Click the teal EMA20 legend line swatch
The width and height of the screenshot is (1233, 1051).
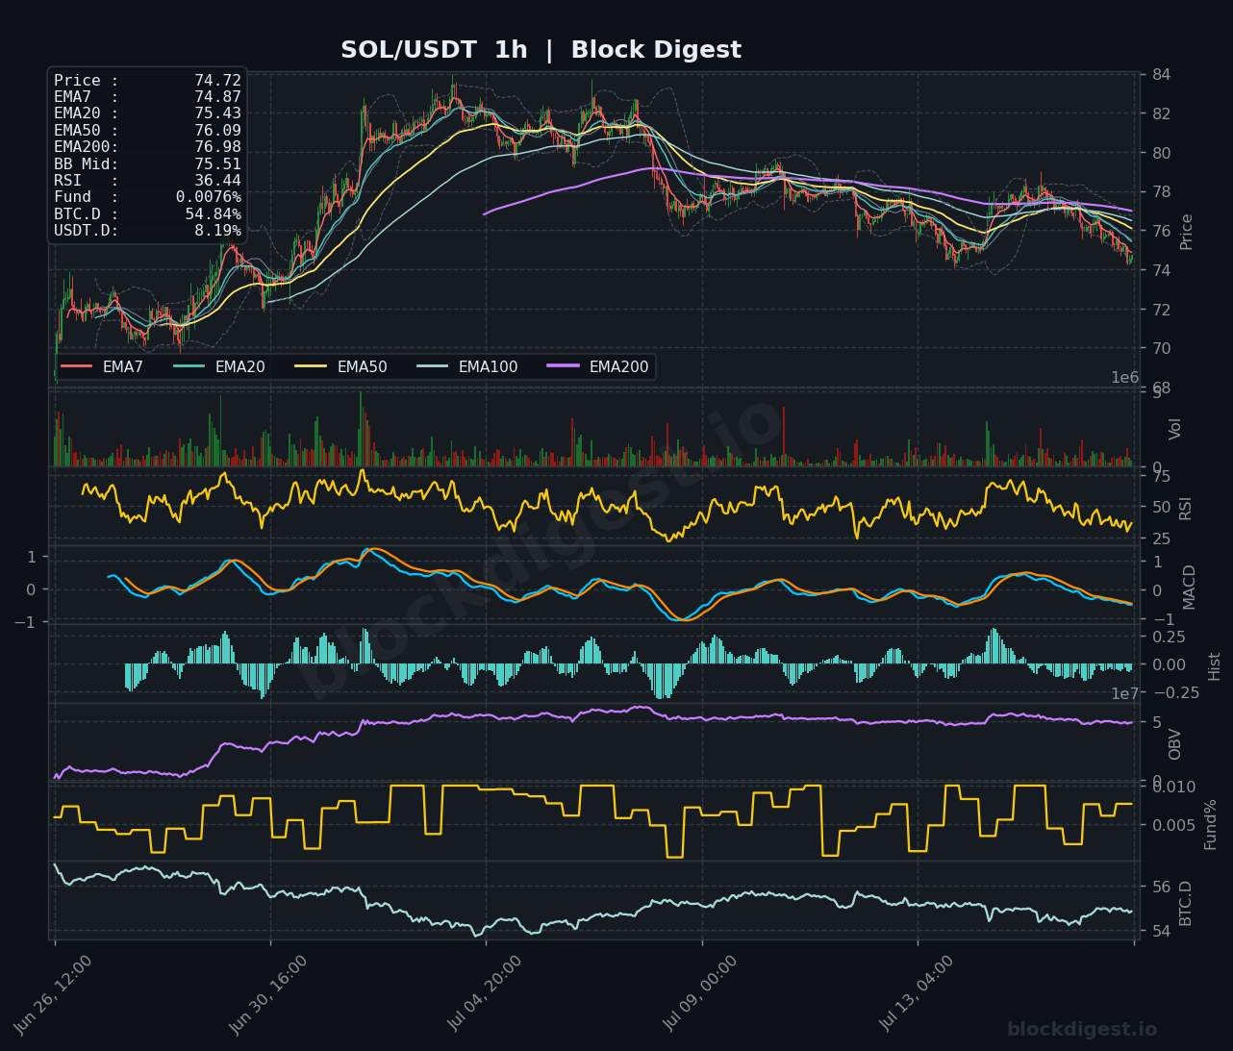click(189, 366)
